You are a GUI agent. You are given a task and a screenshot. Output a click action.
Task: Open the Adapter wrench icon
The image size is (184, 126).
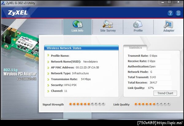point(168,24)
